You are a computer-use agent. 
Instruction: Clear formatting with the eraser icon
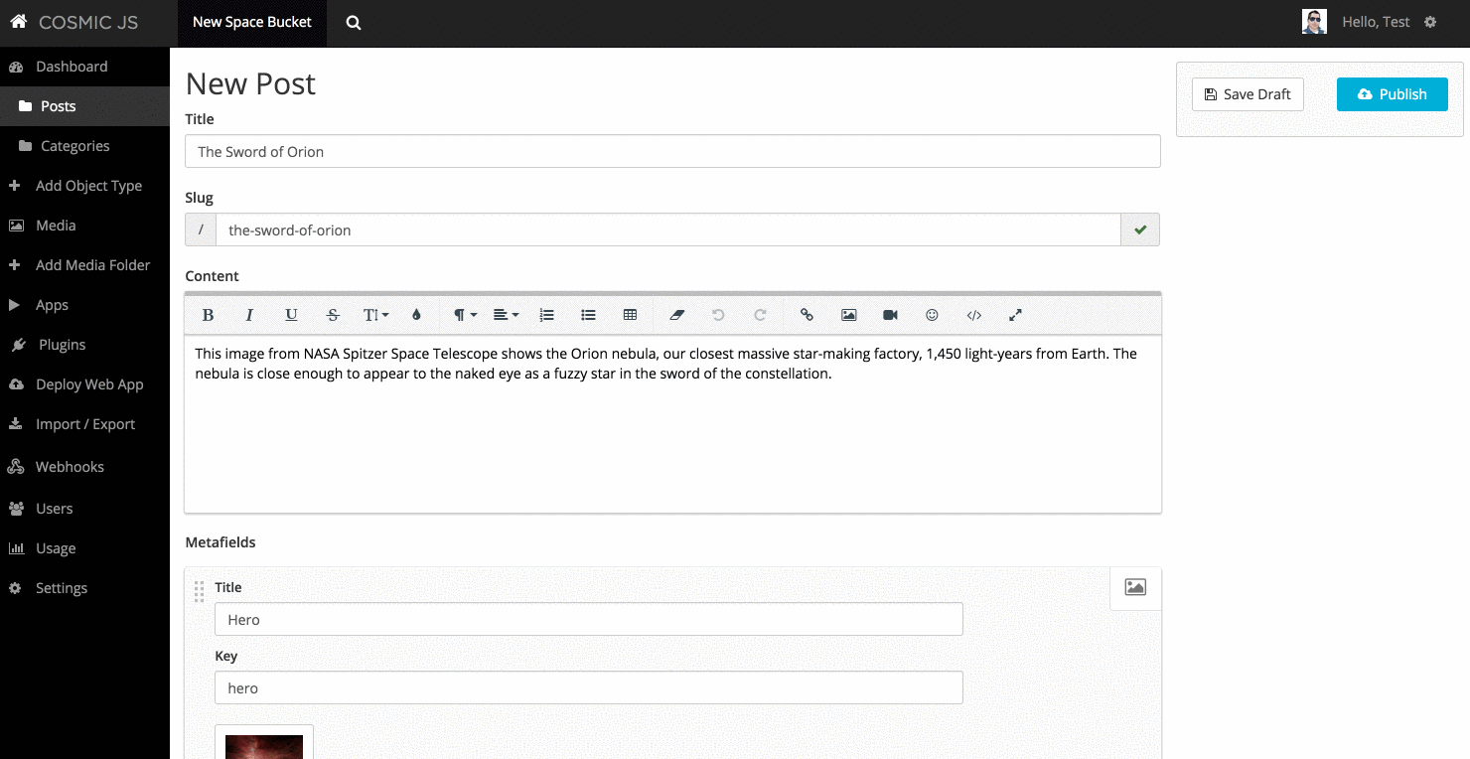pyautogui.click(x=677, y=315)
